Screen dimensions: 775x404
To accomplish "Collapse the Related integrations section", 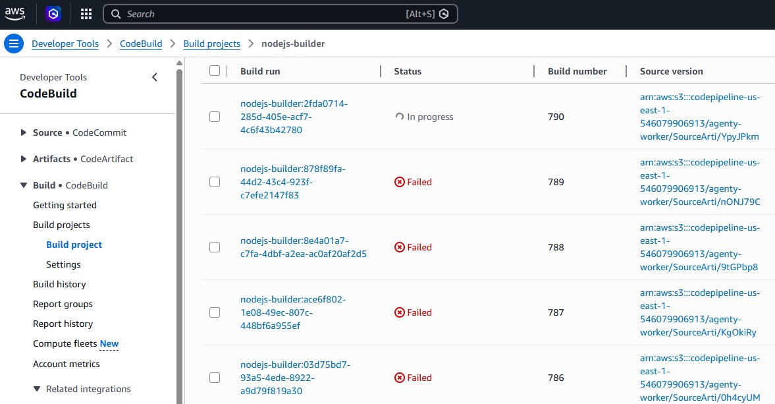I will click(37, 389).
